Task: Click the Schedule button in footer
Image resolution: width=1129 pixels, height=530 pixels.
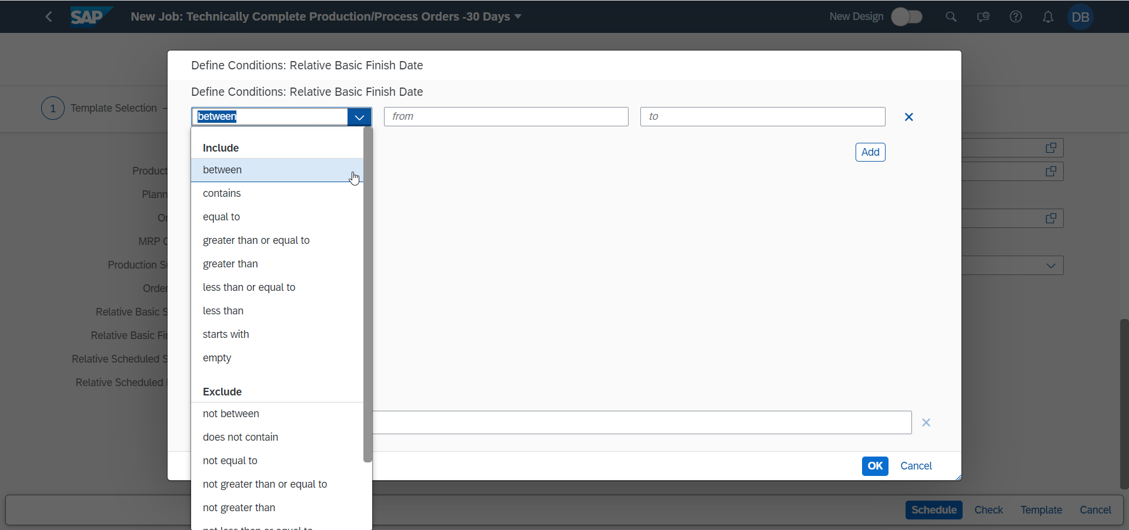Action: coord(934,510)
